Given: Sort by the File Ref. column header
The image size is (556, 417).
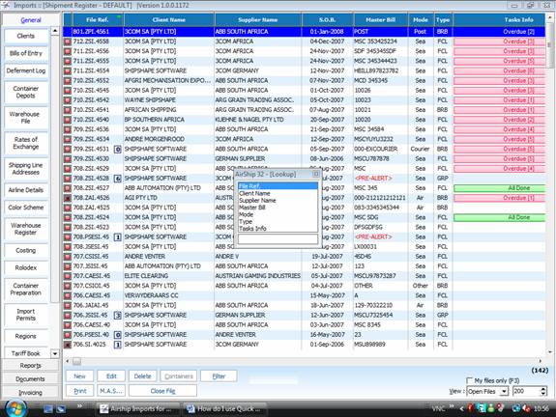Looking at the screenshot, I should coord(98,20).
